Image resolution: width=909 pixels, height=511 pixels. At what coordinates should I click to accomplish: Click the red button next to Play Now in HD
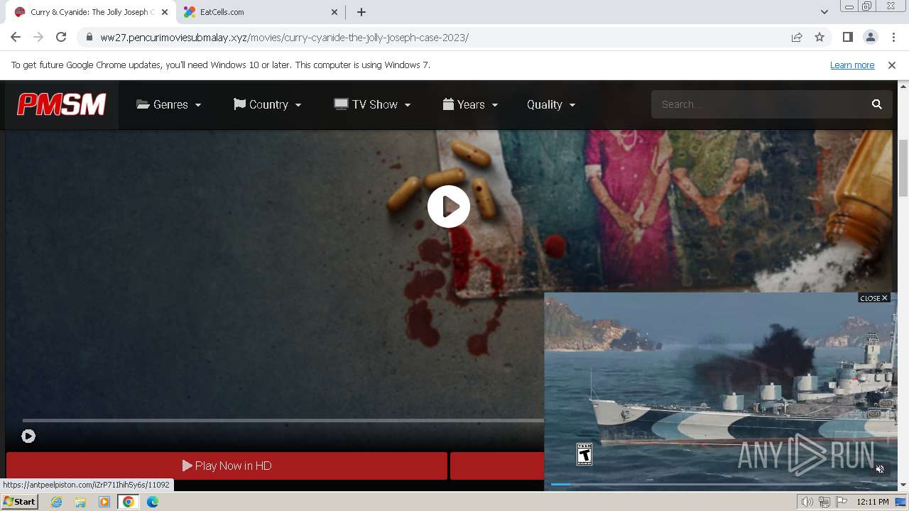pyautogui.click(x=497, y=466)
